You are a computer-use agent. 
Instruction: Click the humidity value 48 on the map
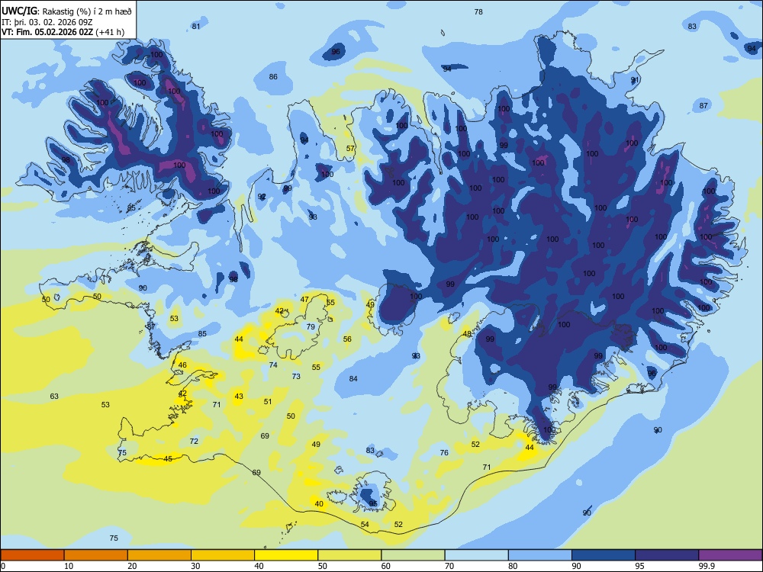(x=467, y=334)
